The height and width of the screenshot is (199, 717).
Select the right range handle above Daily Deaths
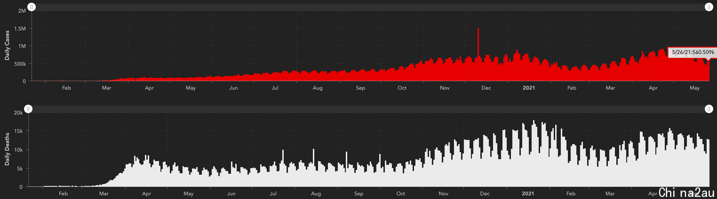click(709, 109)
